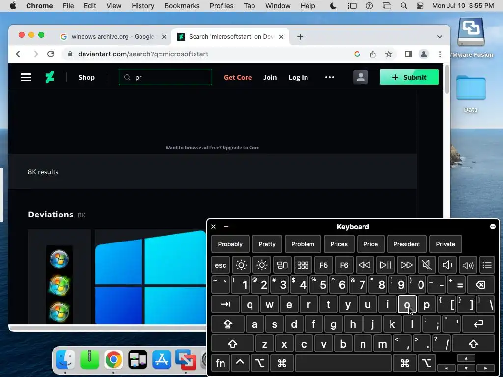The width and height of the screenshot is (503, 377).
Task: Click the Submit button on DeviantArt
Action: [x=409, y=77]
